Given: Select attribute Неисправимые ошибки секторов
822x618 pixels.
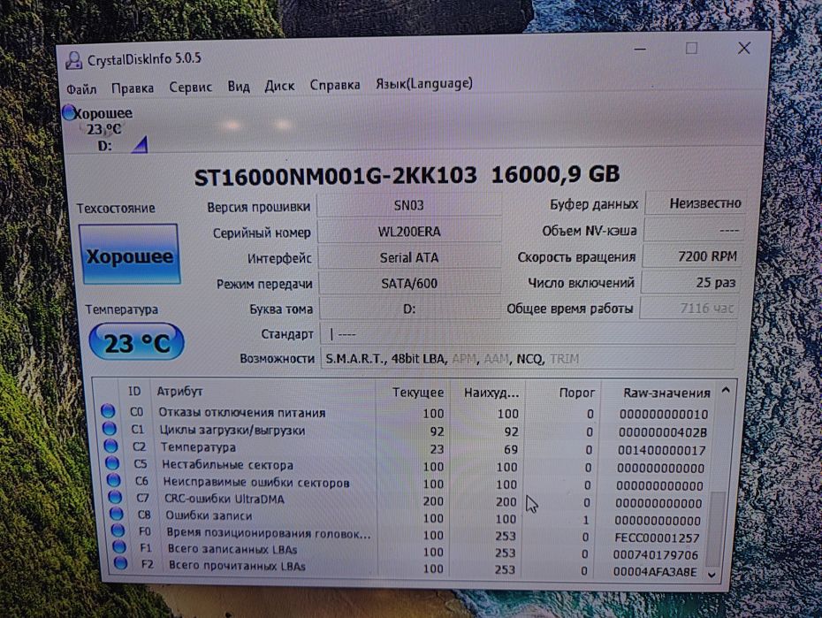Looking at the screenshot, I should [256, 482].
